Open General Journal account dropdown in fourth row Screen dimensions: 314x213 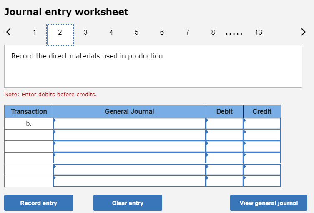(129, 158)
